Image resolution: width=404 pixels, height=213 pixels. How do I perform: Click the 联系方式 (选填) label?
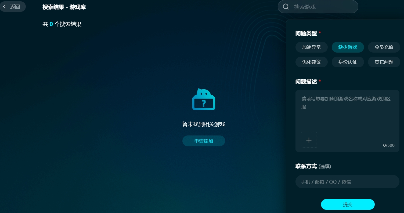pos(313,166)
